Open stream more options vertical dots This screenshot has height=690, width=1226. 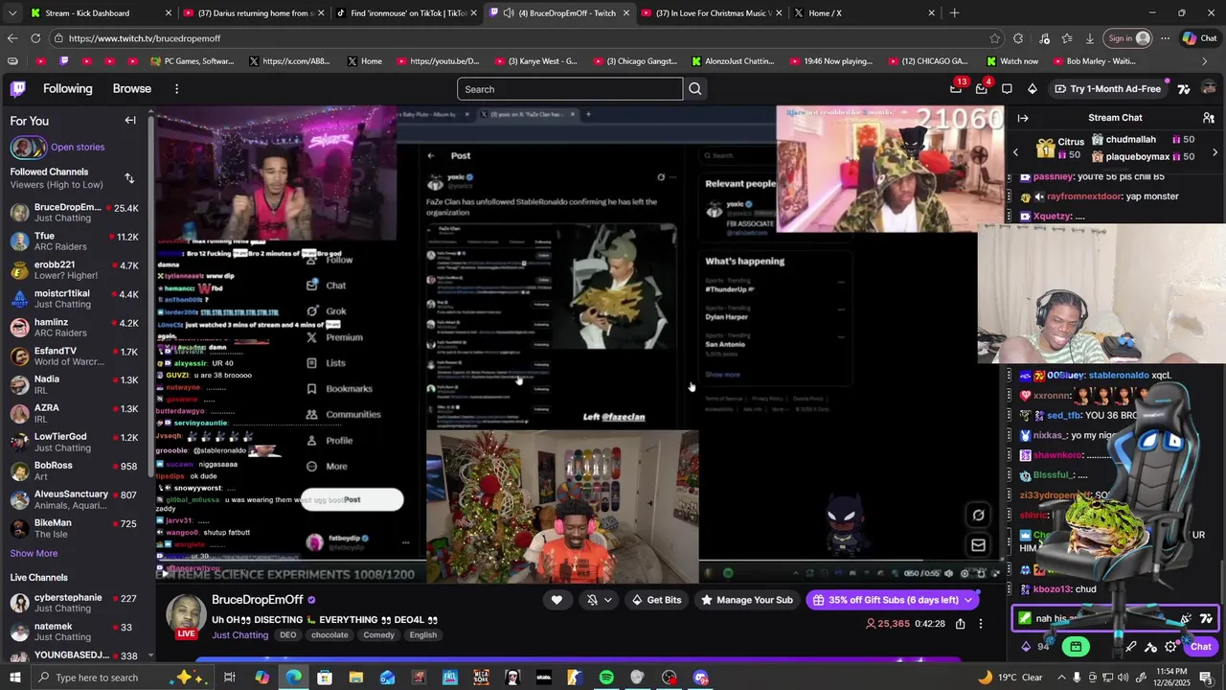tap(980, 624)
